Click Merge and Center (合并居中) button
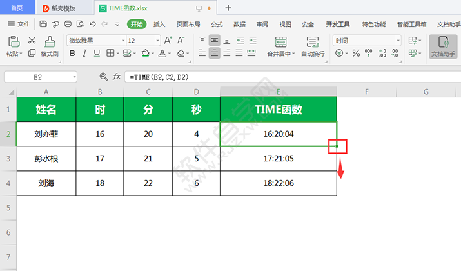Screen dimensions: 461x271 280,46
